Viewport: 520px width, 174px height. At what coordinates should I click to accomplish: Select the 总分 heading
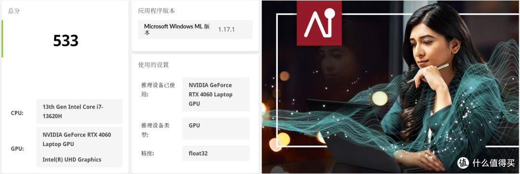coord(14,11)
